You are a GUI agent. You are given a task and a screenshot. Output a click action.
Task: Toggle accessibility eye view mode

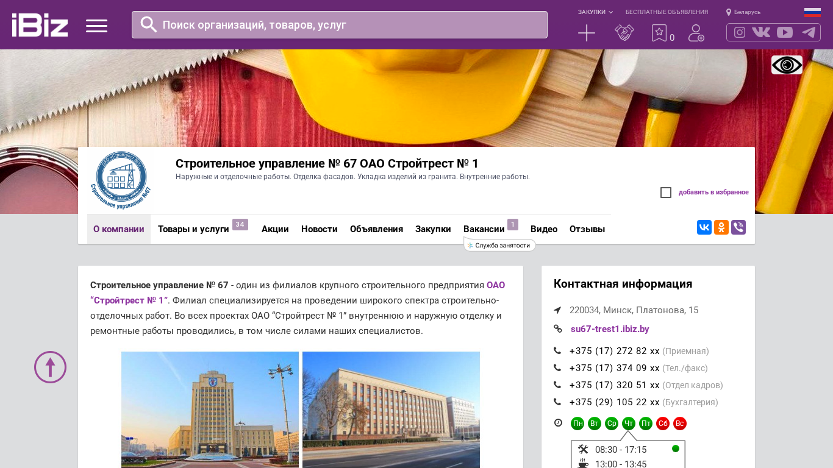click(787, 65)
